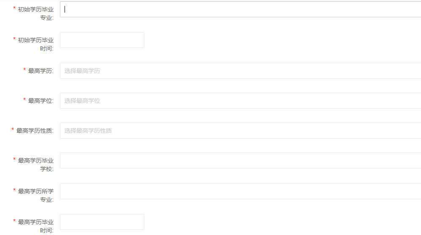Screen dimensions: 421x235
Task: Click the red asterisk beside 最高学历 label
Action: pos(24,70)
